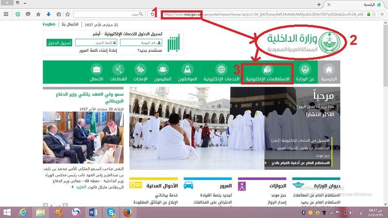Click التسجيل في الخدمات الإلكترونية (أبشر) link
This screenshot has width=388, height=218.
300,140
